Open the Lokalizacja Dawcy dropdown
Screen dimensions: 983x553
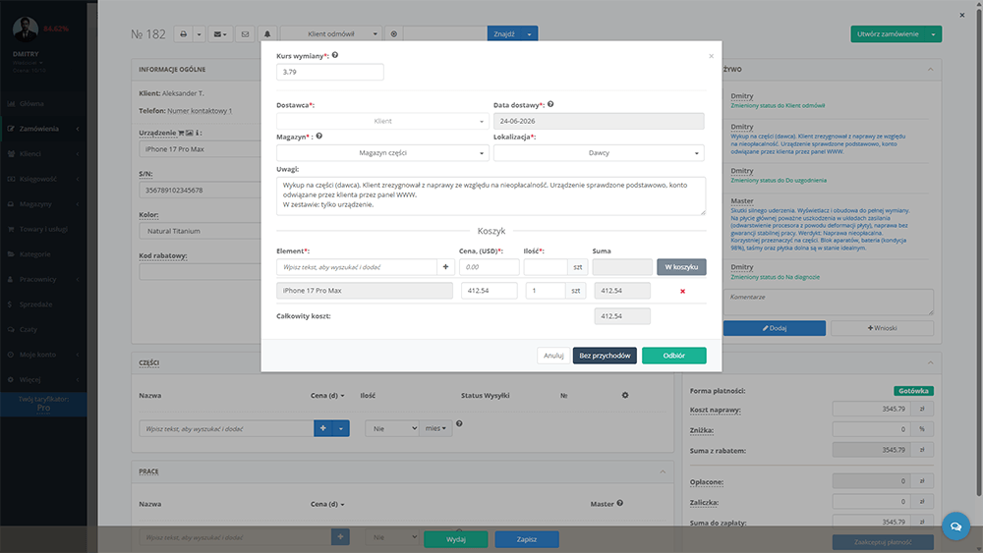click(x=599, y=153)
